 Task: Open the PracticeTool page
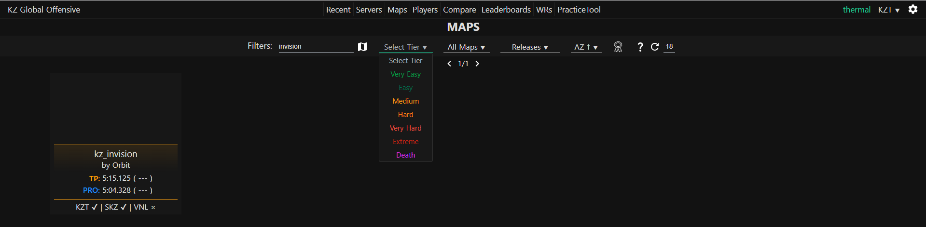tap(579, 10)
